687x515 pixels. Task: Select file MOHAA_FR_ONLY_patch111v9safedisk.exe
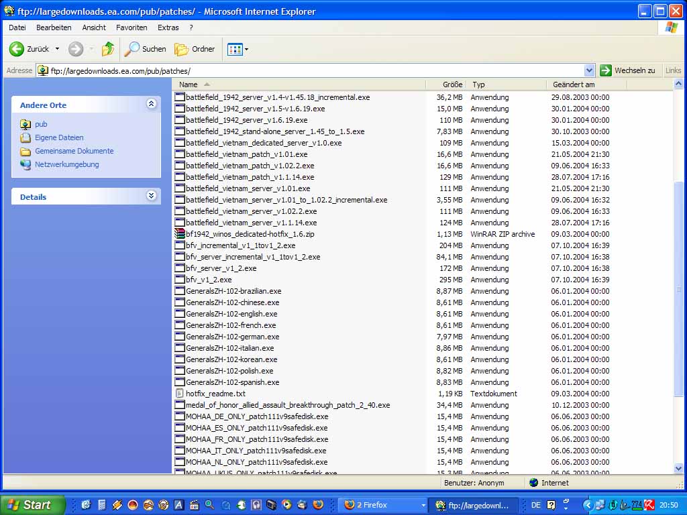point(257,439)
